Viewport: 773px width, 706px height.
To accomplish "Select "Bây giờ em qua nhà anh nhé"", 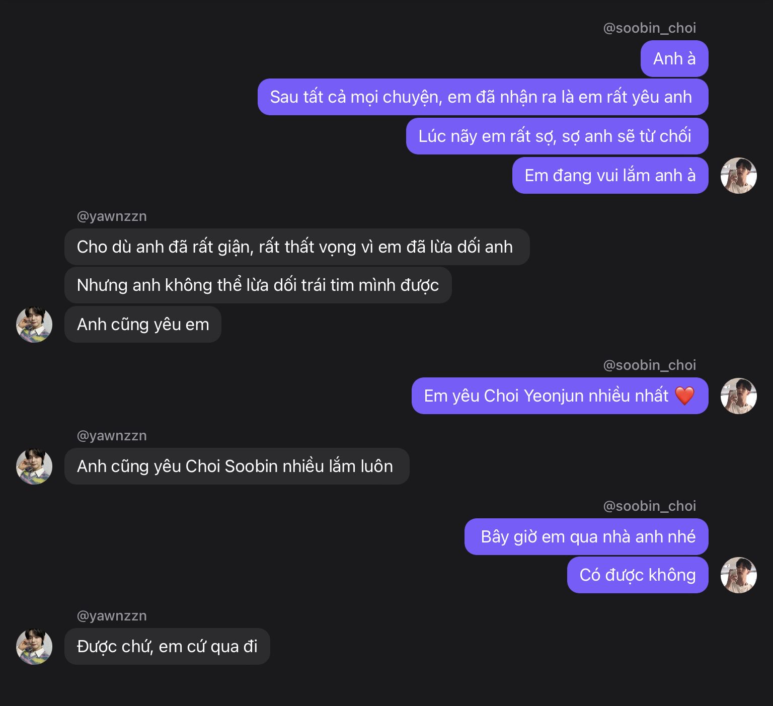I will (x=586, y=537).
